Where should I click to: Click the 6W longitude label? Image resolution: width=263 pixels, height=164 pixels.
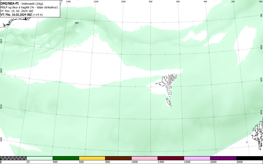click(178, 2)
